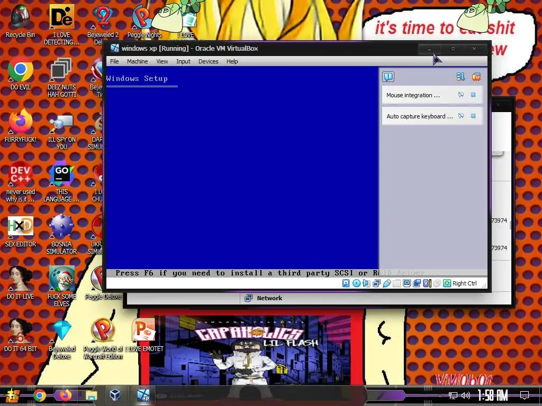Select the ILL SPY ON YOU shortcut

(61, 131)
